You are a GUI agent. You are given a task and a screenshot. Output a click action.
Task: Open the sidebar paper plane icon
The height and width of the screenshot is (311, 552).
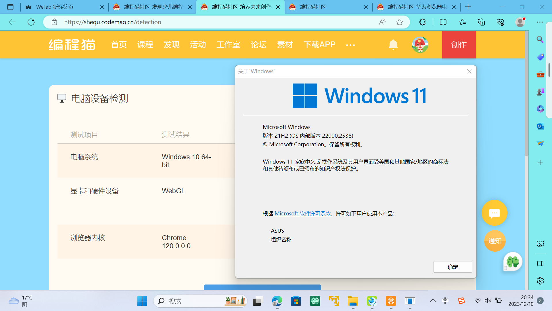point(540,143)
